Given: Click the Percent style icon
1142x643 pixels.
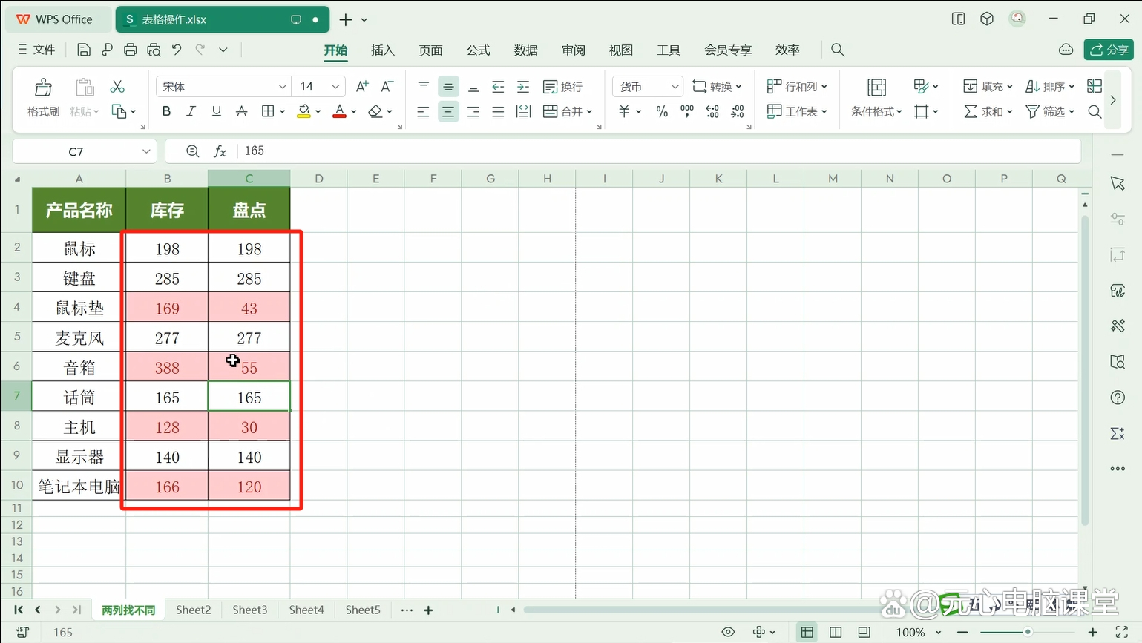Looking at the screenshot, I should (x=662, y=111).
